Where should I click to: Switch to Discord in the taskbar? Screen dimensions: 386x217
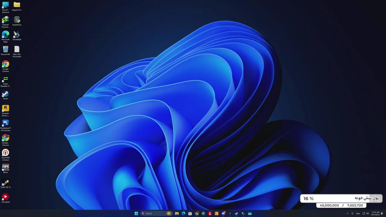(x=223, y=213)
